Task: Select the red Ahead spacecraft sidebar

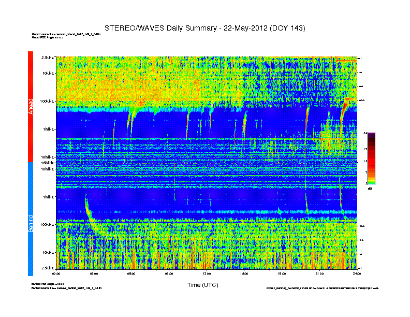Action: click(x=31, y=107)
